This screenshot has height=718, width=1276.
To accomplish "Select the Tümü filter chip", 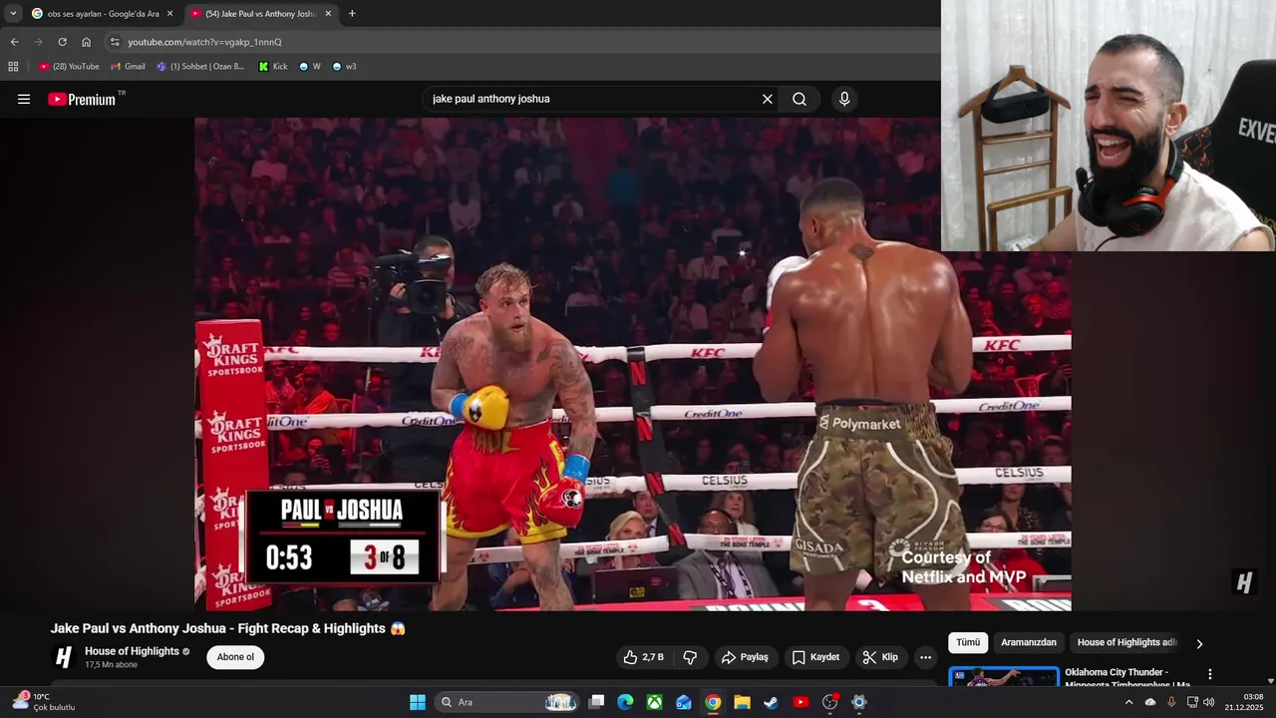I will point(968,642).
